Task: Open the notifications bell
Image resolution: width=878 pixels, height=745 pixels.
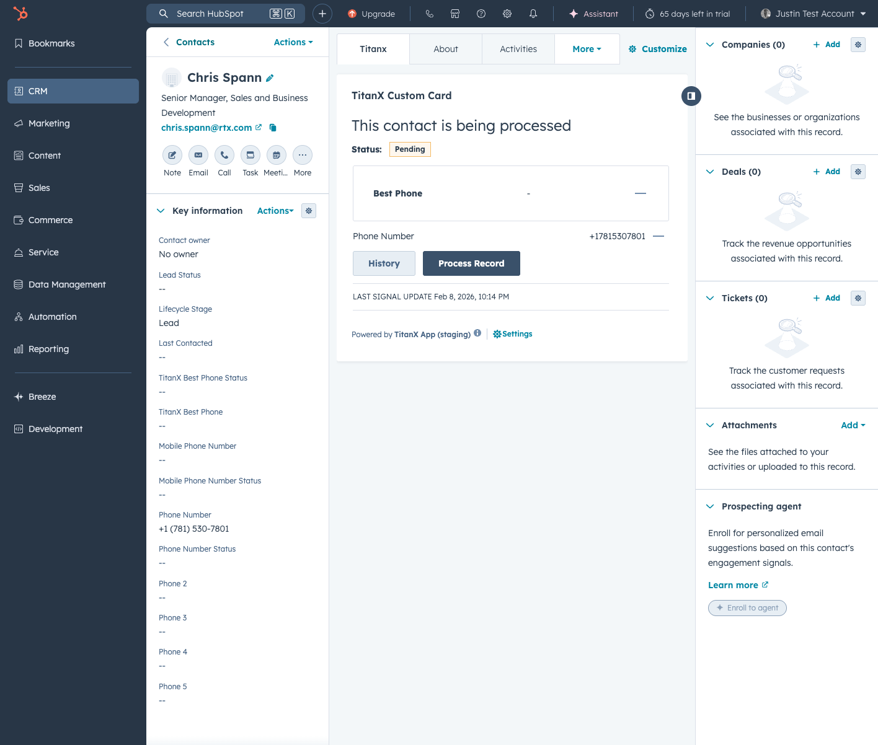Action: [533, 14]
